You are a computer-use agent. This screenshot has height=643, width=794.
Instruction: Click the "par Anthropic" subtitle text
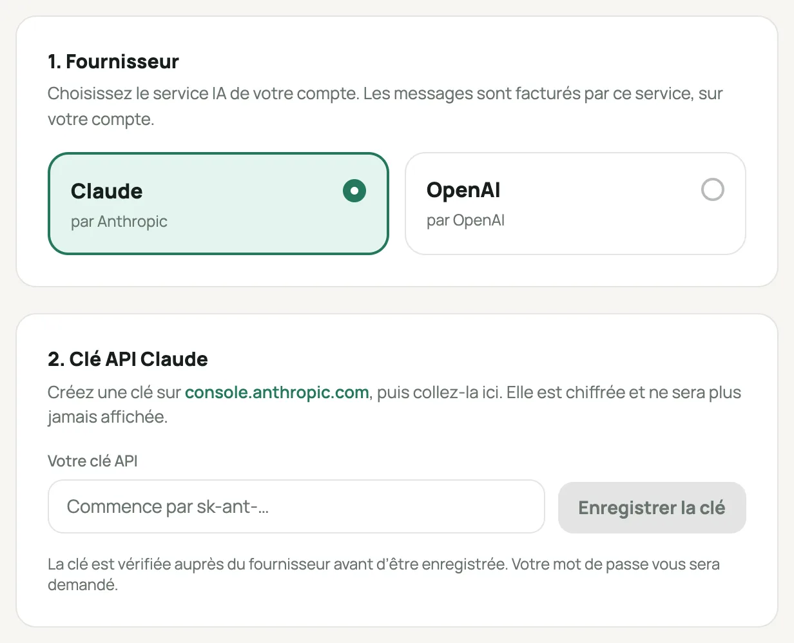(x=119, y=222)
